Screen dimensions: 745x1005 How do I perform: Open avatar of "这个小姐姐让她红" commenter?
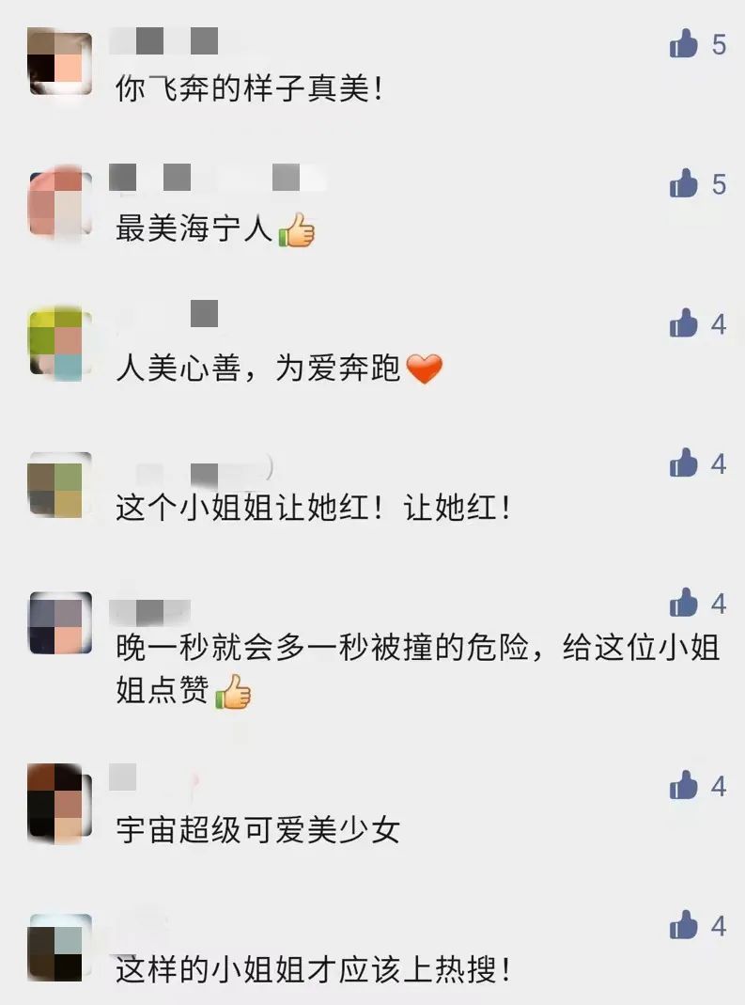(60, 483)
